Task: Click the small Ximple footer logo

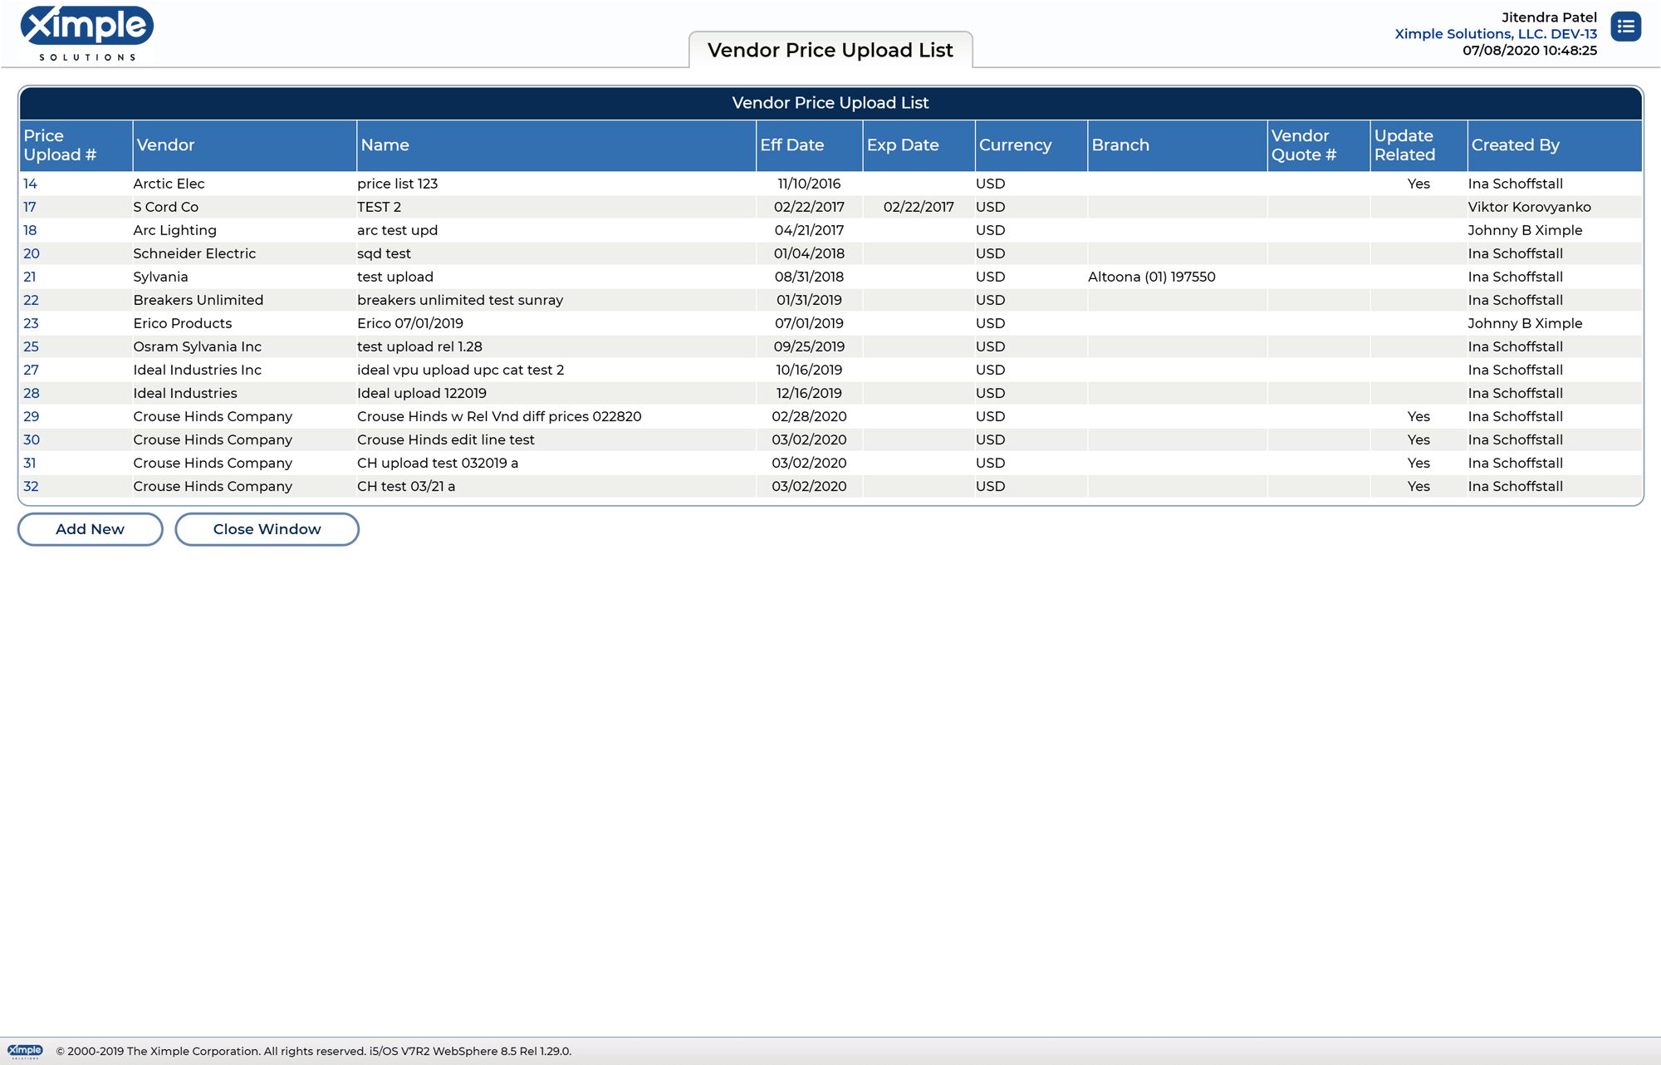Action: pyautogui.click(x=25, y=1051)
